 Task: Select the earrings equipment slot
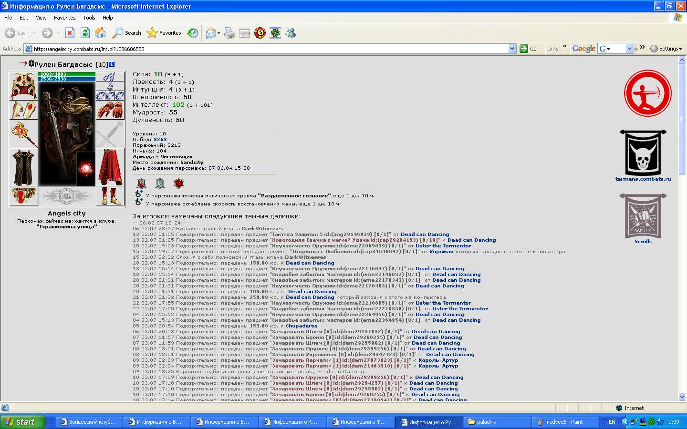pos(110,77)
